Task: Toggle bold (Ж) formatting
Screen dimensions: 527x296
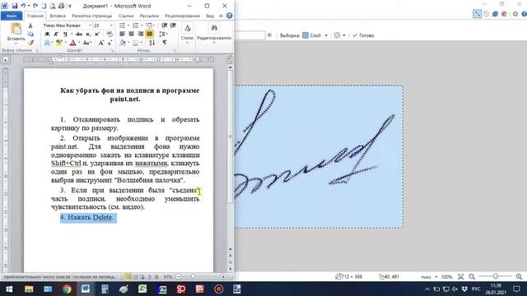Action: 47,34
